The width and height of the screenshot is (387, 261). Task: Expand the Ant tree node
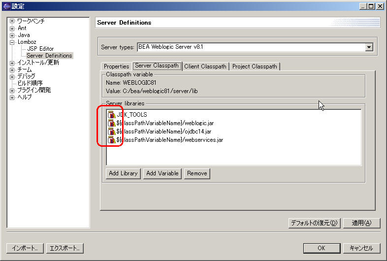point(12,28)
